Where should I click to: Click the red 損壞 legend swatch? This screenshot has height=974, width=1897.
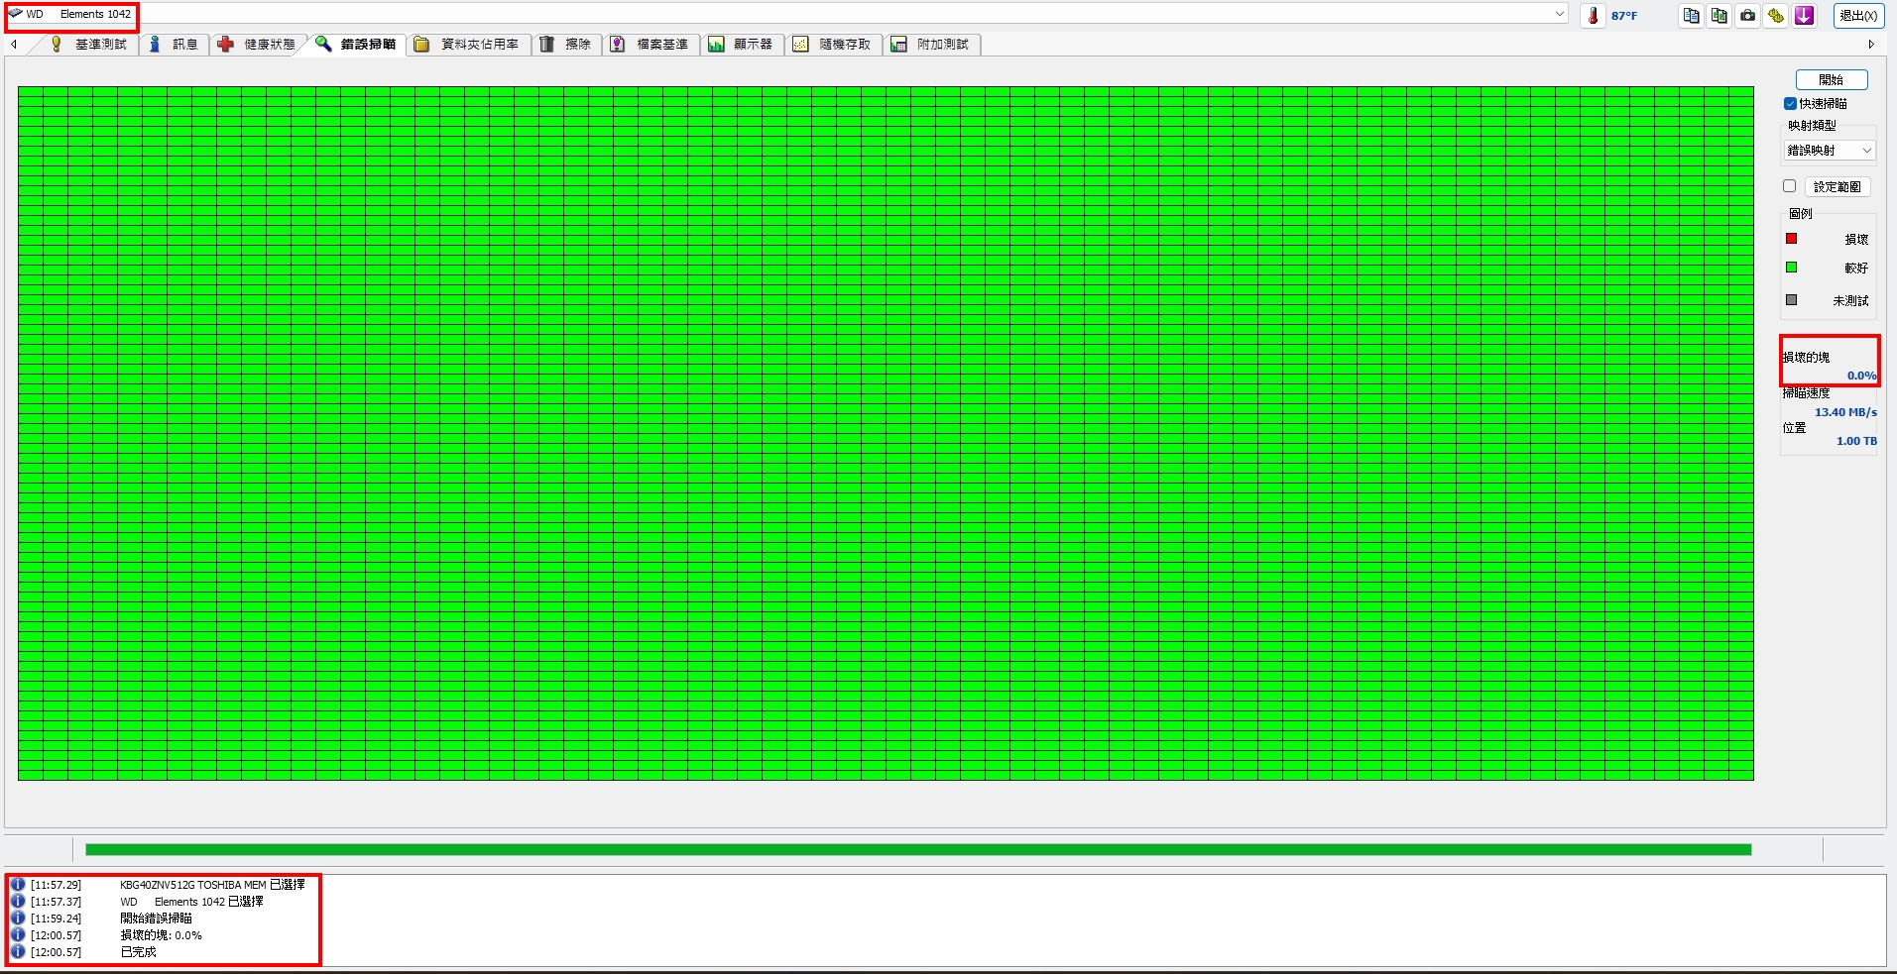click(1791, 239)
